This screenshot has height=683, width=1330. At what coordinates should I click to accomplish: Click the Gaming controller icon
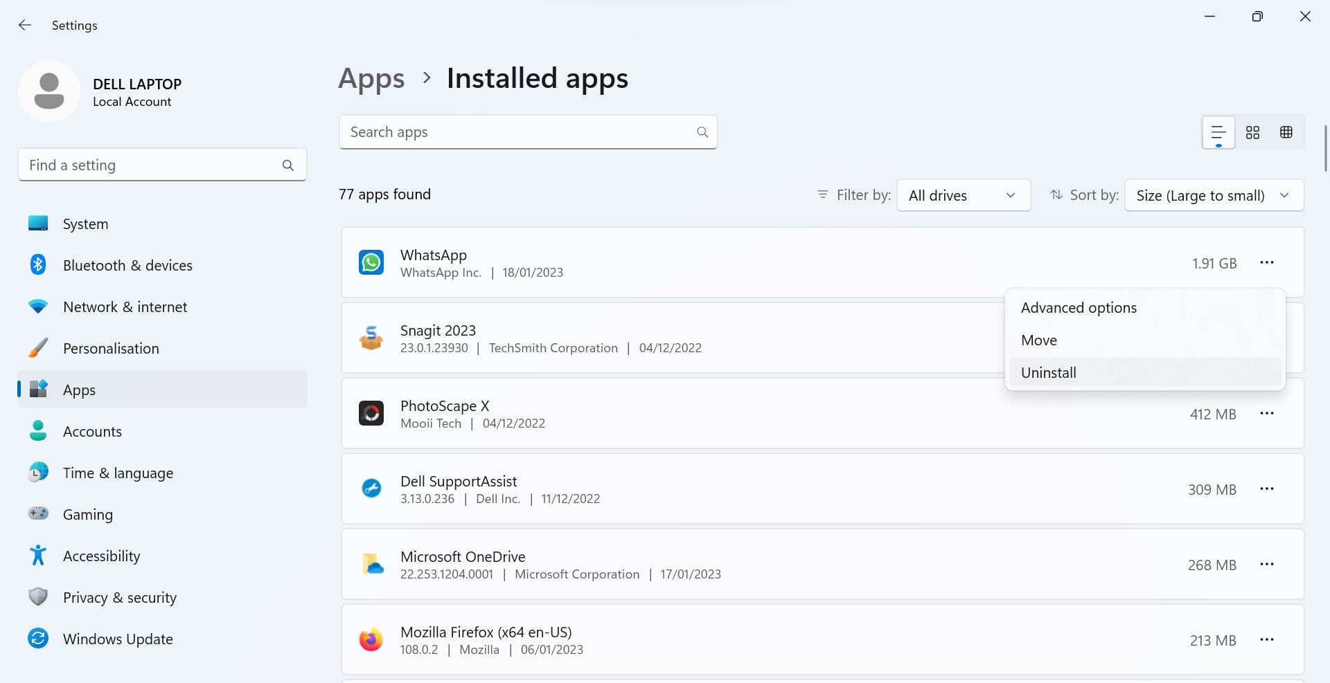tap(38, 513)
